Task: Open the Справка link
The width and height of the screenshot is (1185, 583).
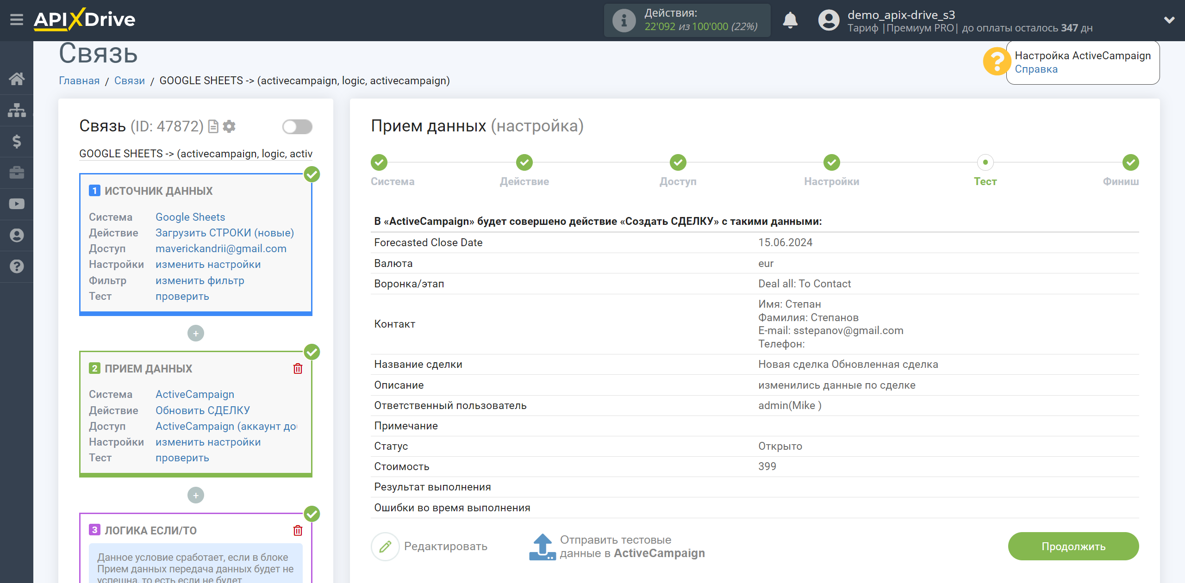Action: [1036, 69]
